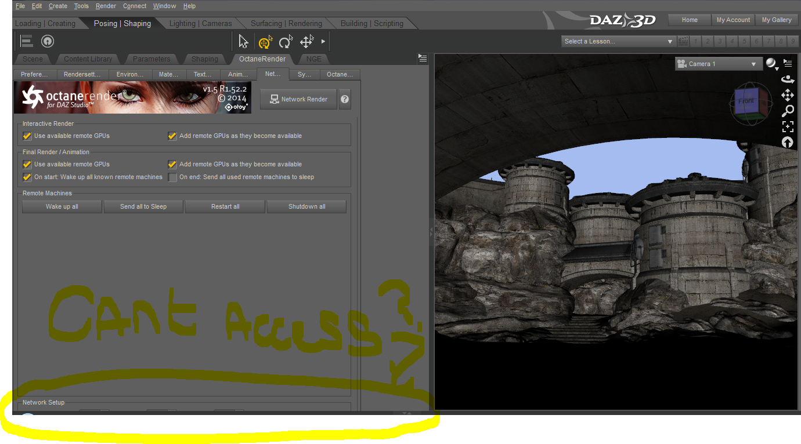Click Restart all remote machines
801x444 pixels.
[225, 206]
